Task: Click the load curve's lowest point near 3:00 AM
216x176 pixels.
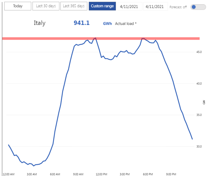Action: point(34,166)
